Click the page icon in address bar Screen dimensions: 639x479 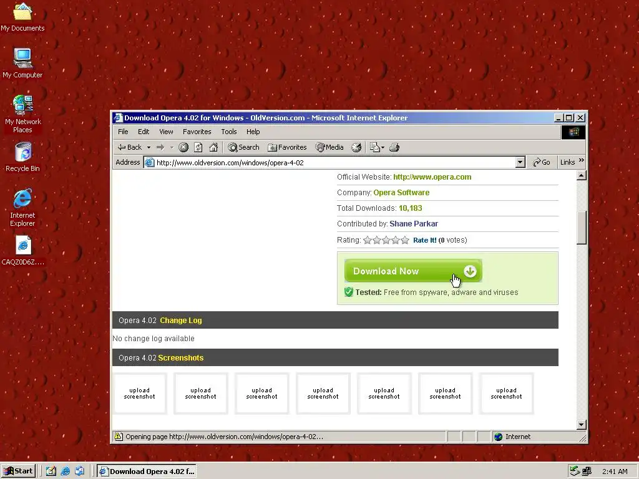[x=150, y=163]
